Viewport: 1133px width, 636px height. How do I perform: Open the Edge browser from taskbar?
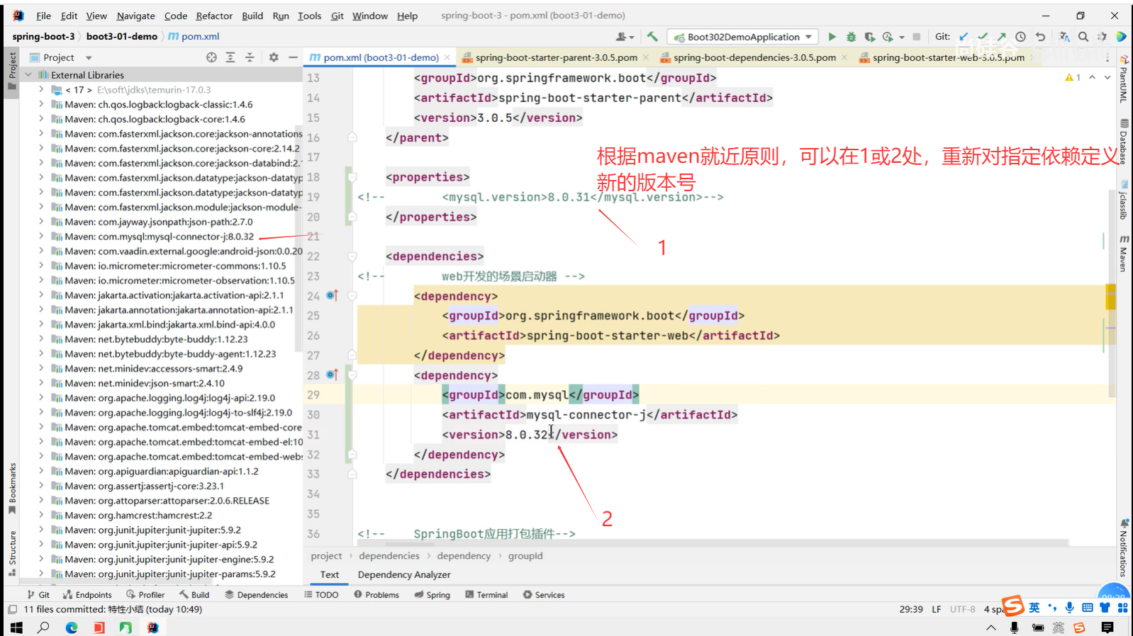pos(72,628)
